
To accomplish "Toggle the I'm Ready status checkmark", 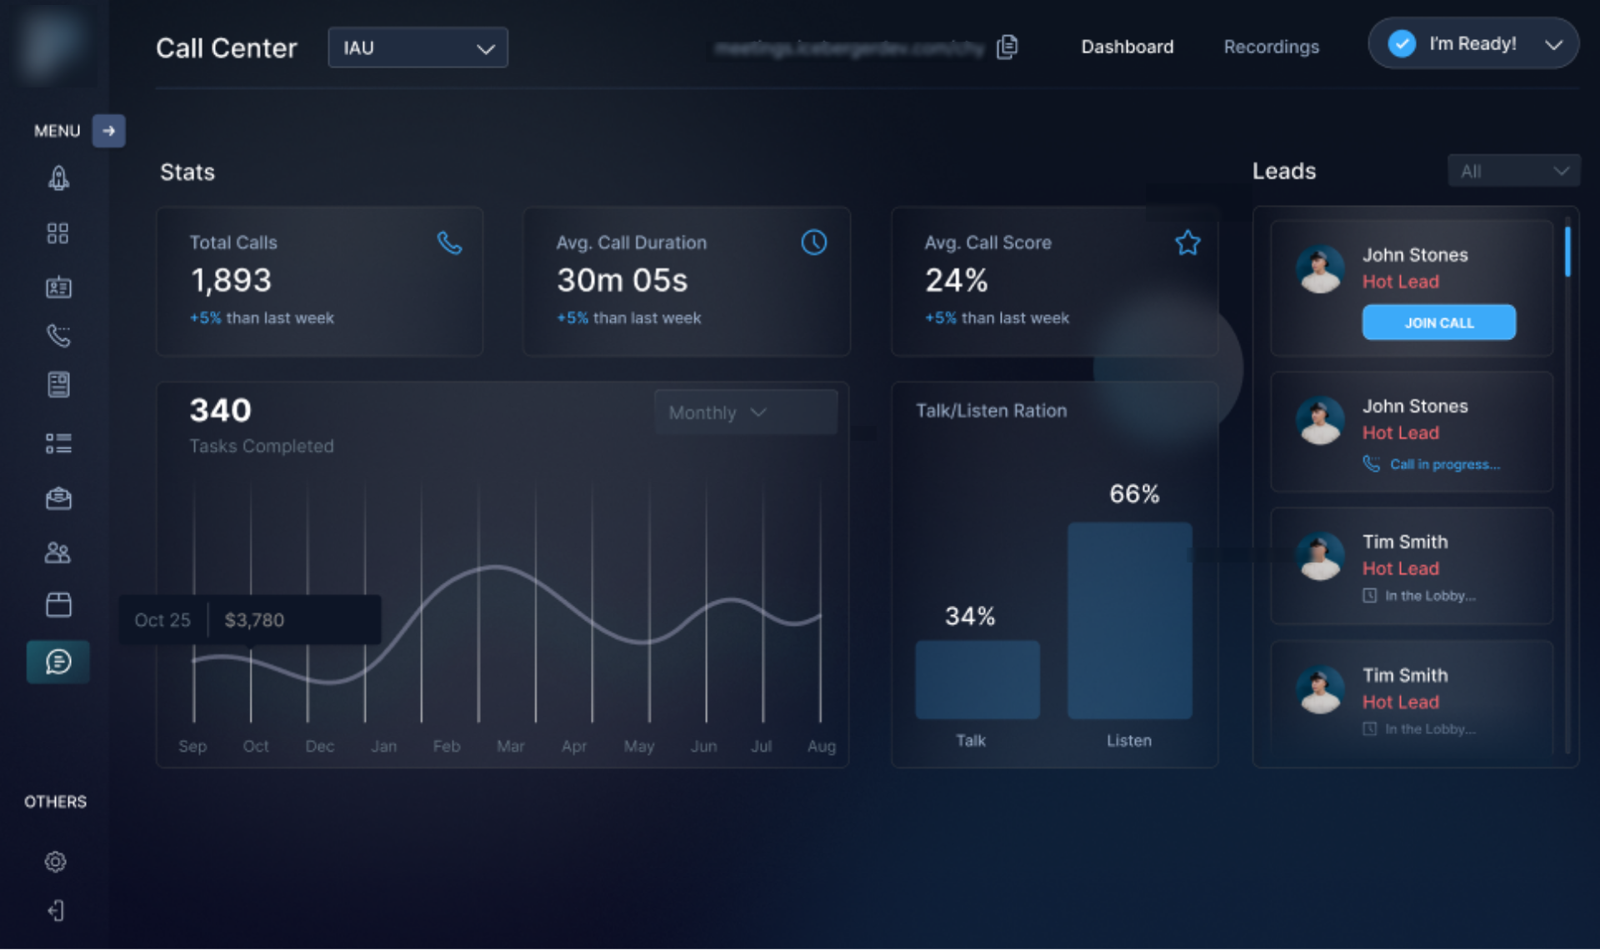I will click(x=1402, y=43).
